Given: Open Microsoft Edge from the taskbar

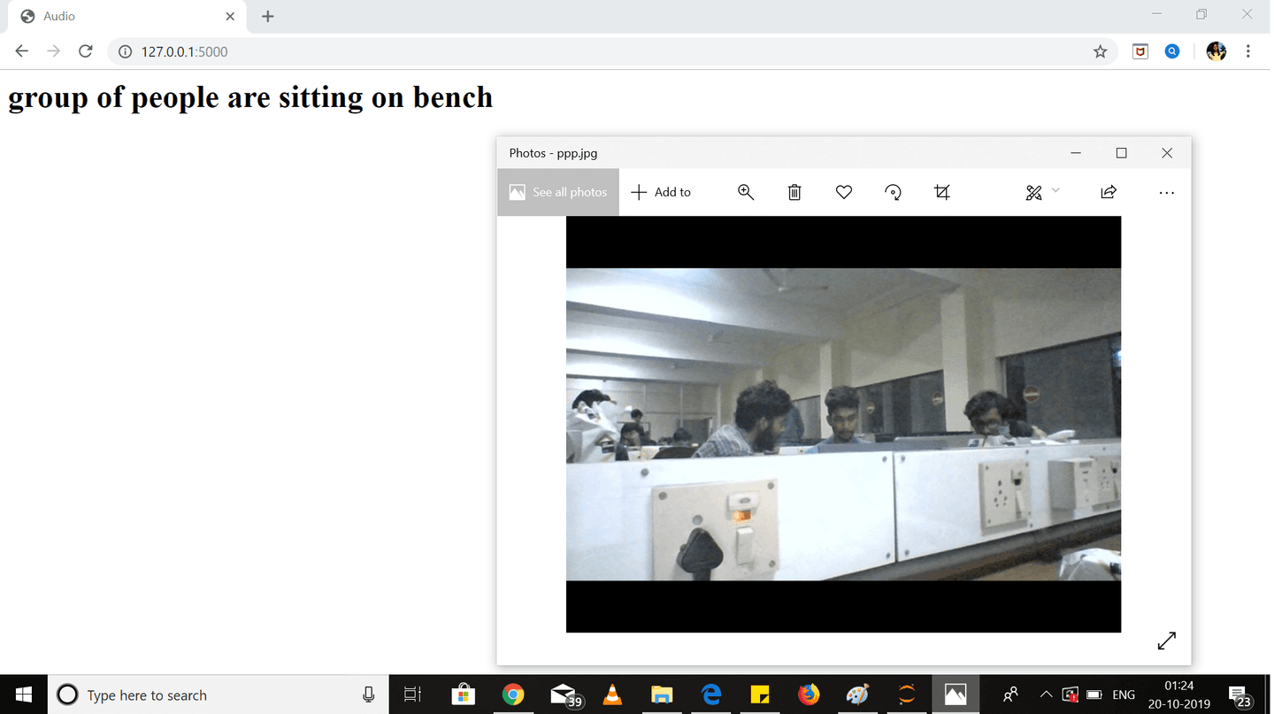Looking at the screenshot, I should point(710,695).
